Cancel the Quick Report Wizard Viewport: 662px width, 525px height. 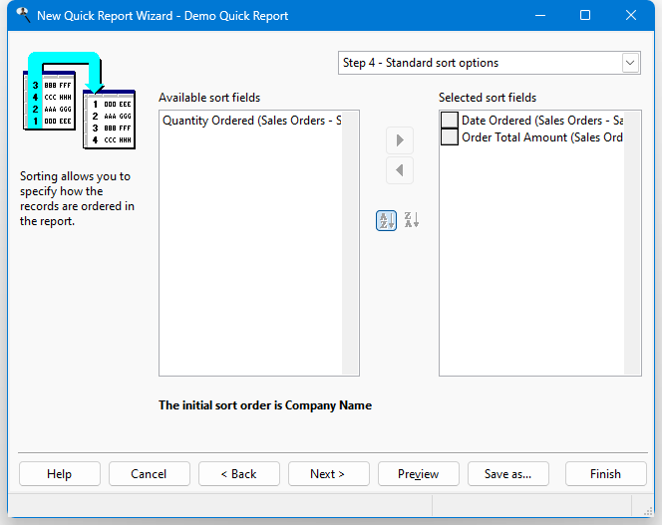[x=149, y=474]
